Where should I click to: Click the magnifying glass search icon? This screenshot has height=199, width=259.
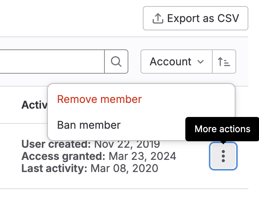pos(116,61)
